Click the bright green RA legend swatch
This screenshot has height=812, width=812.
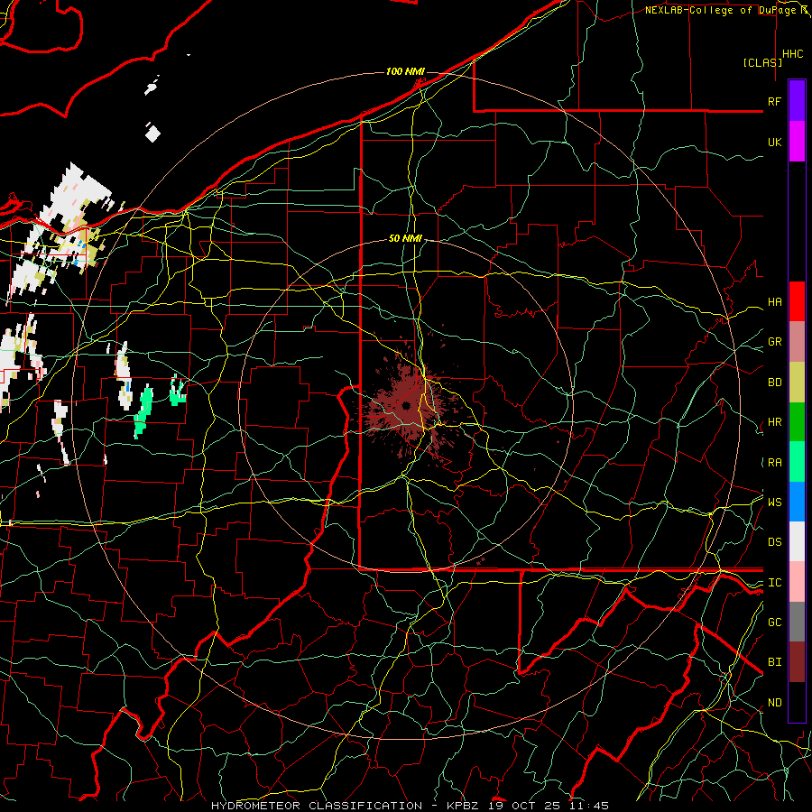point(797,462)
